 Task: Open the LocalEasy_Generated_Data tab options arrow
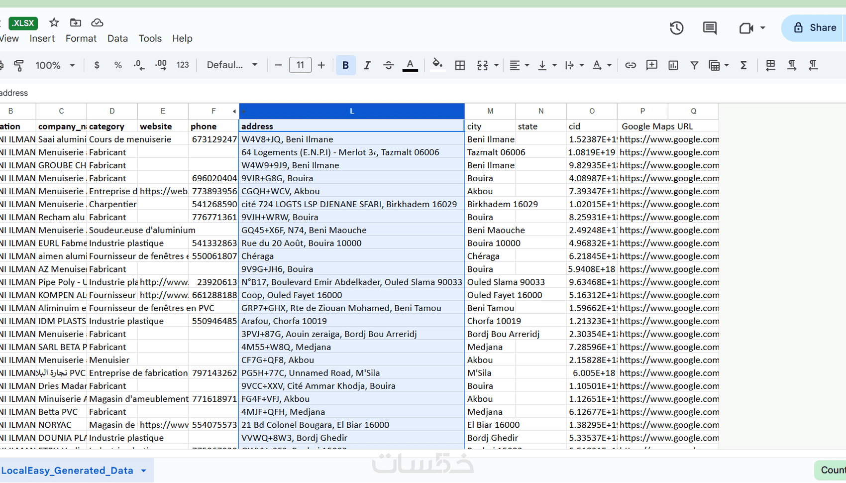click(144, 471)
